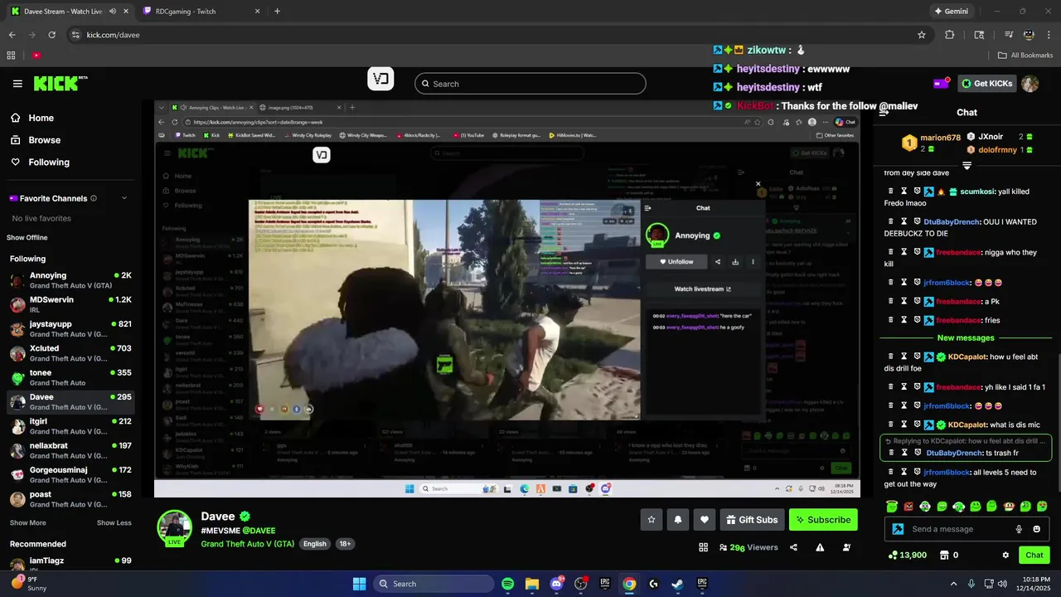
Task: Open Steam from the taskbar
Action: point(677,584)
